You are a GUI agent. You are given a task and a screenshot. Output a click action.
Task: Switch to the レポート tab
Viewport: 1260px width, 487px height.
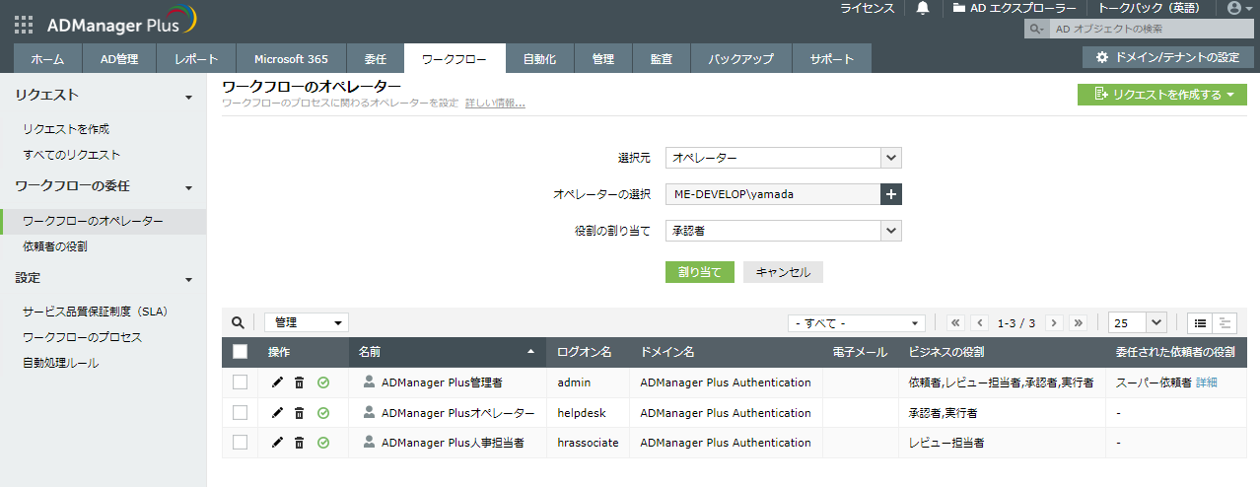[196, 59]
